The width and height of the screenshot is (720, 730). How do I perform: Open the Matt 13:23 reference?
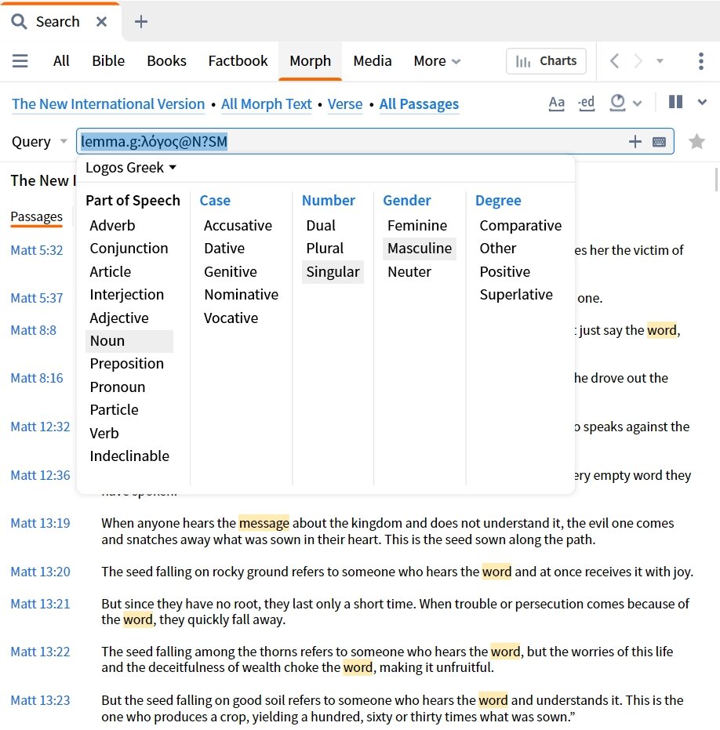point(41,700)
